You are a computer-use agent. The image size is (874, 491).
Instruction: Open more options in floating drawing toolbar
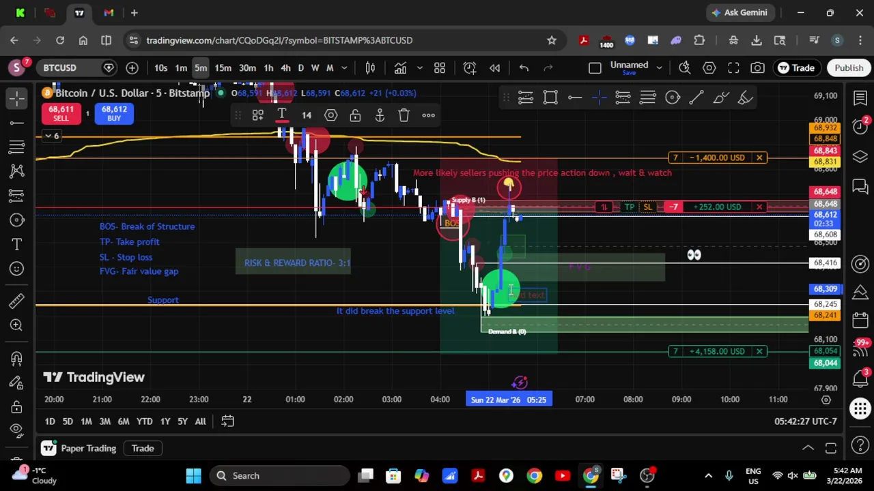[x=428, y=115]
